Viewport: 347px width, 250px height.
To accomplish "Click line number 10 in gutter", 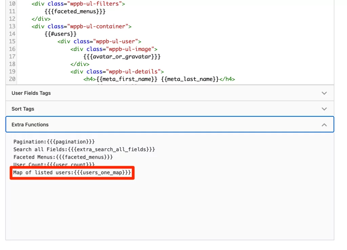I will tap(12, 4).
